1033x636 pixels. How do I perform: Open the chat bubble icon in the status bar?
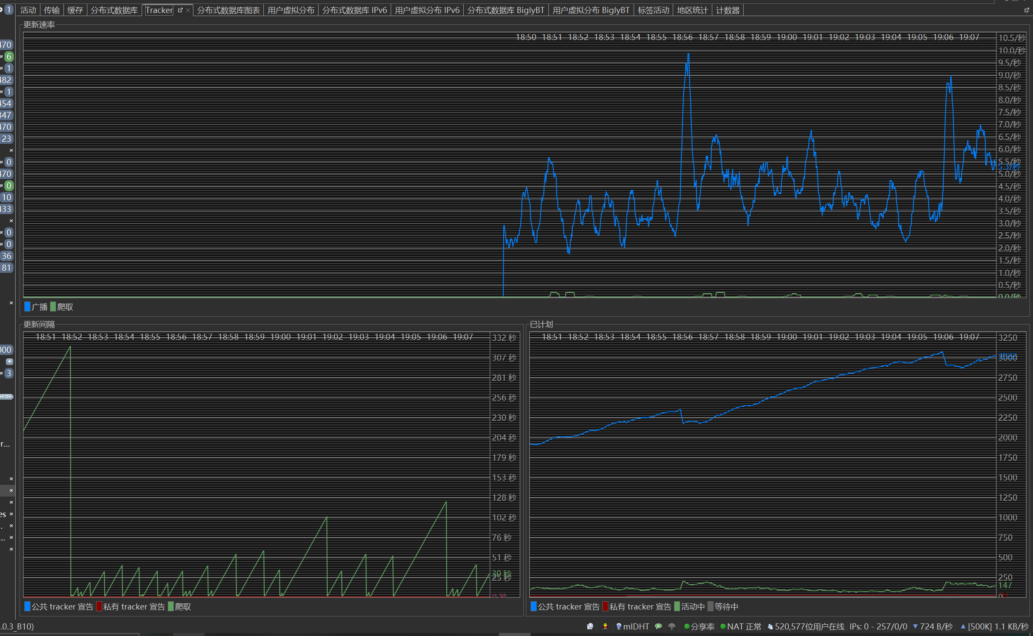[x=658, y=626]
